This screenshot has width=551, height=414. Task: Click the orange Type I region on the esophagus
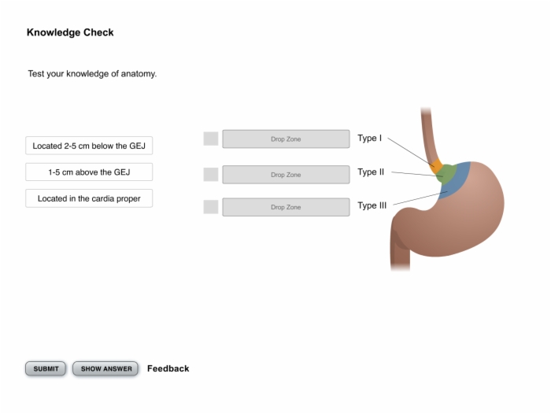pos(436,166)
